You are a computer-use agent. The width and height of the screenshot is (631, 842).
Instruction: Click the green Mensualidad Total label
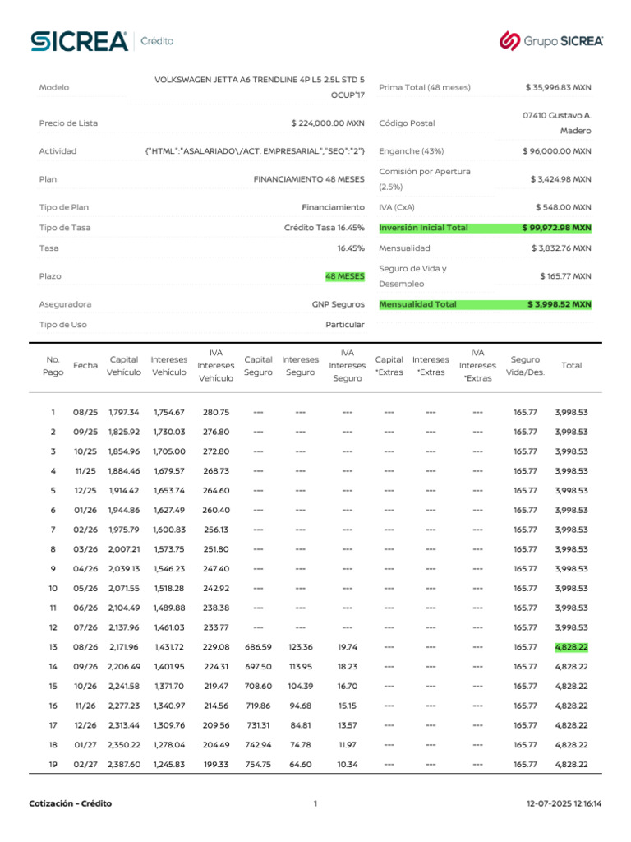tap(417, 304)
